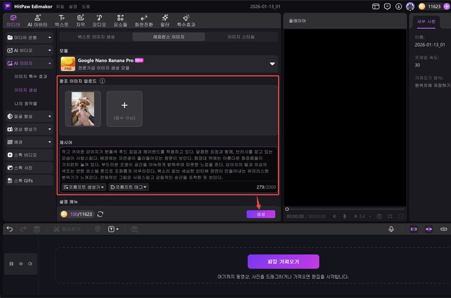Switch to 이미지 스타일 tab

(241, 37)
